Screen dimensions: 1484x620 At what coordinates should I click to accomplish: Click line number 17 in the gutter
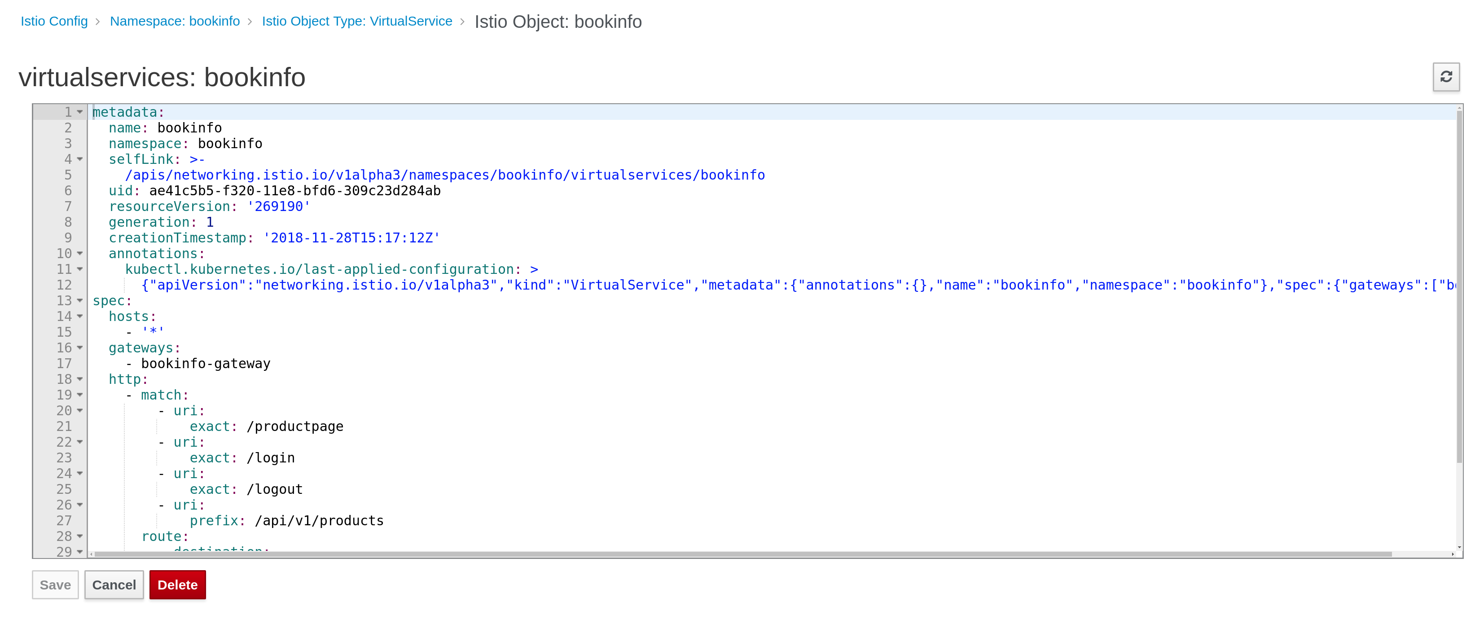click(64, 363)
